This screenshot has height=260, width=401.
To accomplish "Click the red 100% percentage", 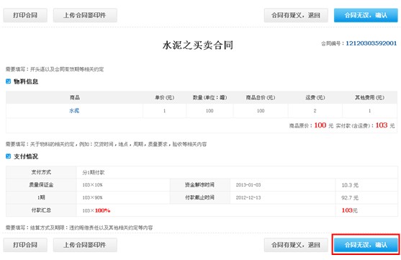I will (102, 210).
